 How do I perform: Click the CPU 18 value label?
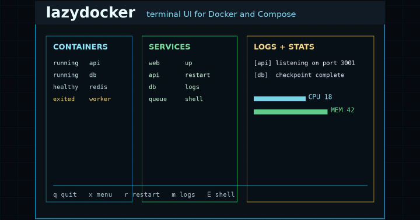point(320,97)
